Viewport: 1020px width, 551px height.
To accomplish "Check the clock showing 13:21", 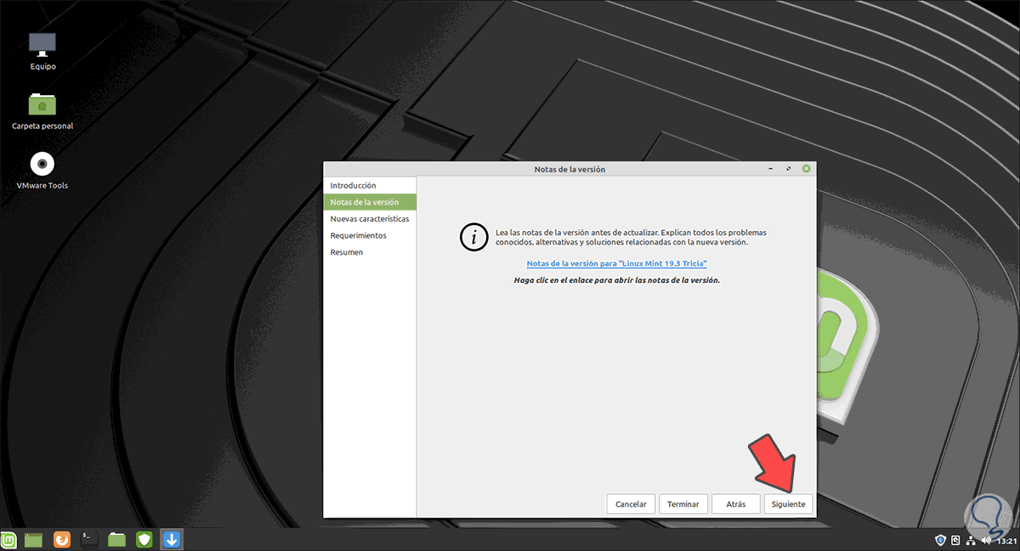I will (1004, 540).
